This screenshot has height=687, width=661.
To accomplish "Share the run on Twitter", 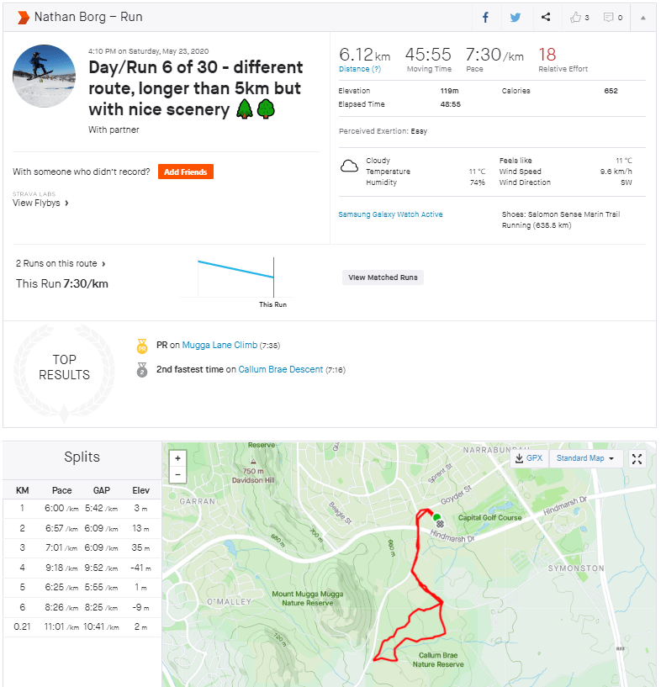I will 516,17.
